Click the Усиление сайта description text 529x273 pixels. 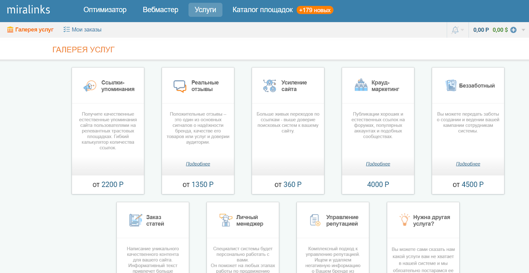(288, 122)
